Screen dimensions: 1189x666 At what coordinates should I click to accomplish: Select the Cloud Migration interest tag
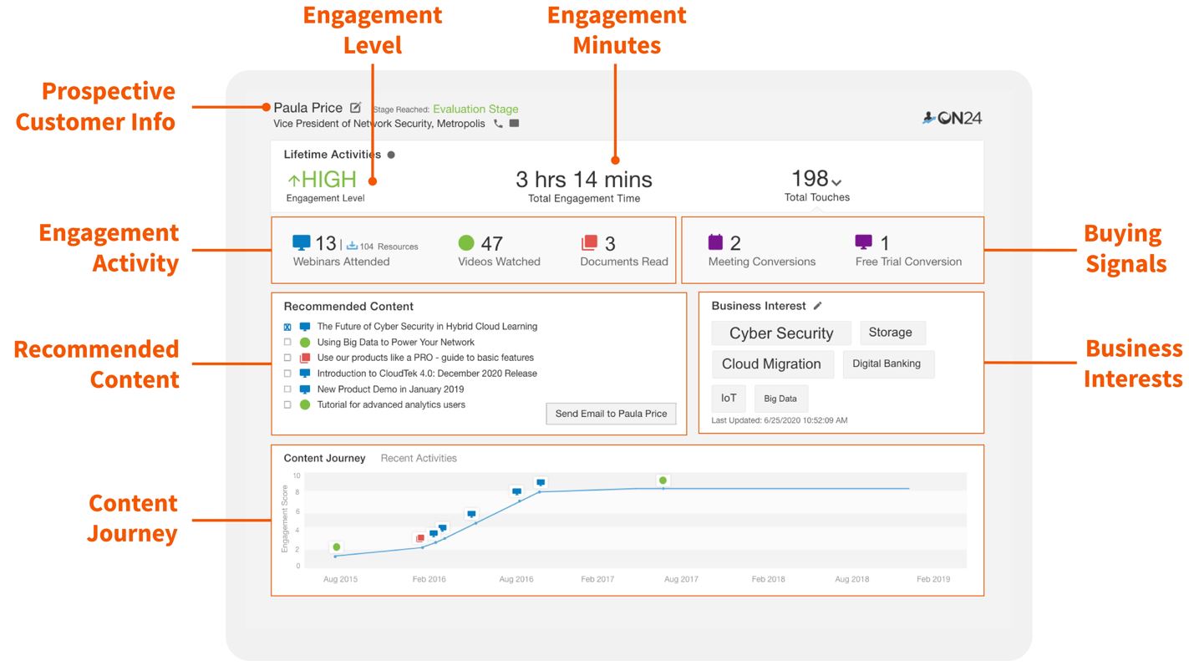point(771,364)
